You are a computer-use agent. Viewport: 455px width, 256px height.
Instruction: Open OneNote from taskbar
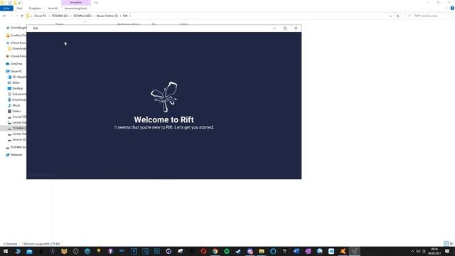point(308,251)
